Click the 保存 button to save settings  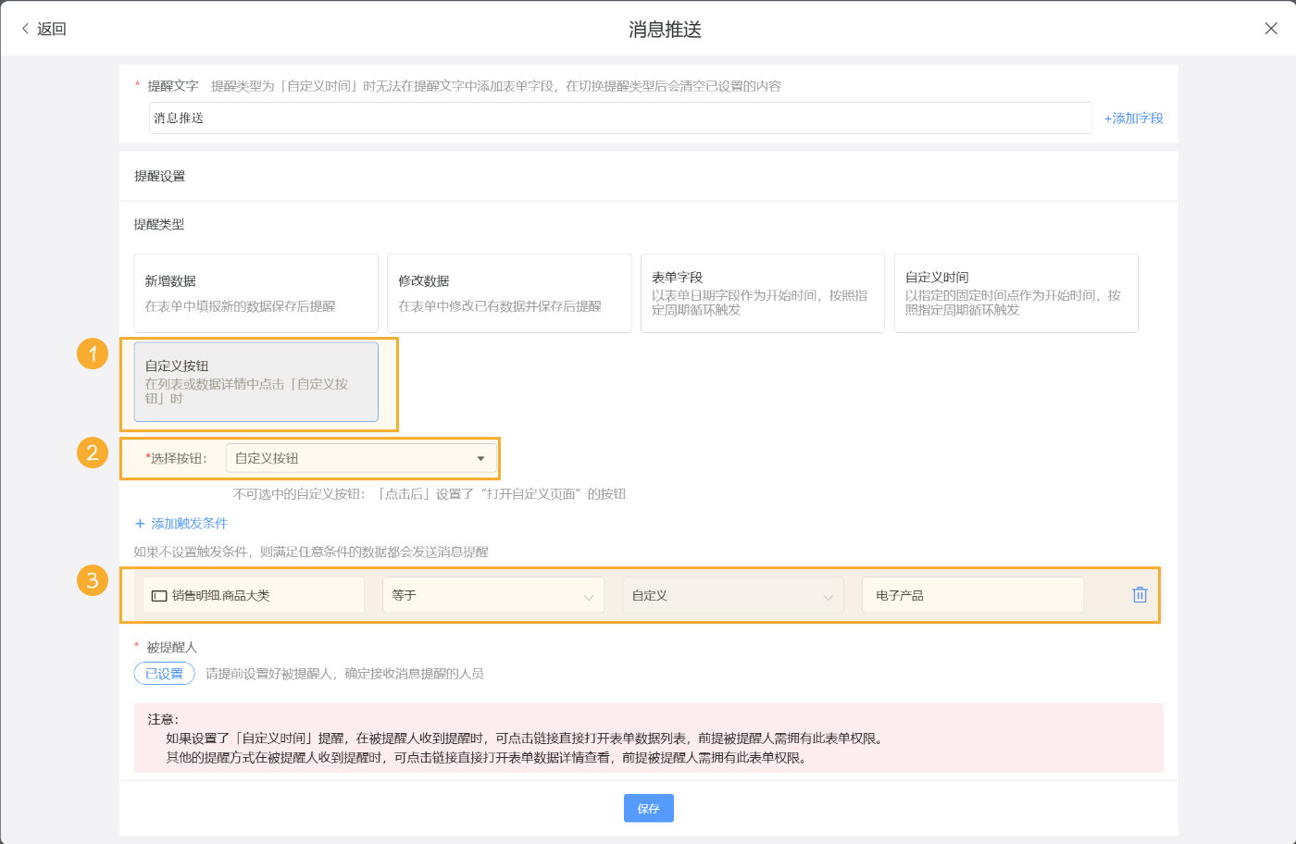(x=648, y=808)
